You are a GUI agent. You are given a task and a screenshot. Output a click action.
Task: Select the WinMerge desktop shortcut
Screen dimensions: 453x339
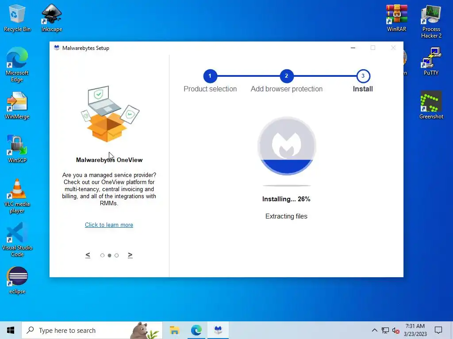(17, 105)
